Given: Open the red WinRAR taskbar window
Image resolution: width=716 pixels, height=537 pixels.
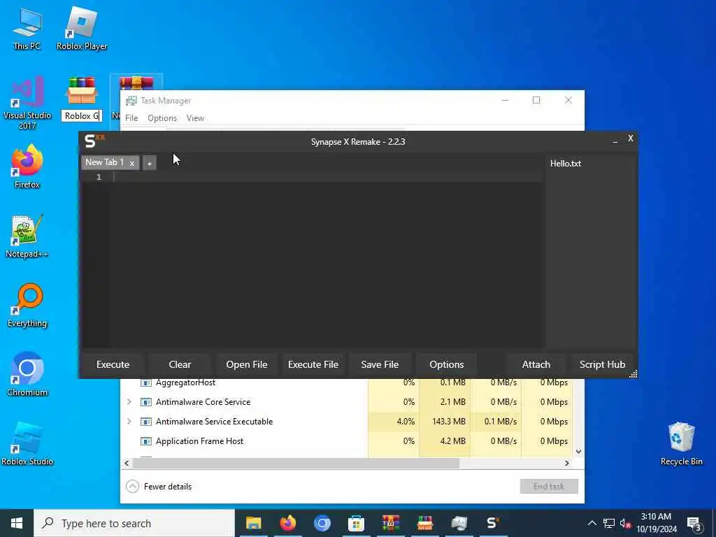Looking at the screenshot, I should point(390,523).
